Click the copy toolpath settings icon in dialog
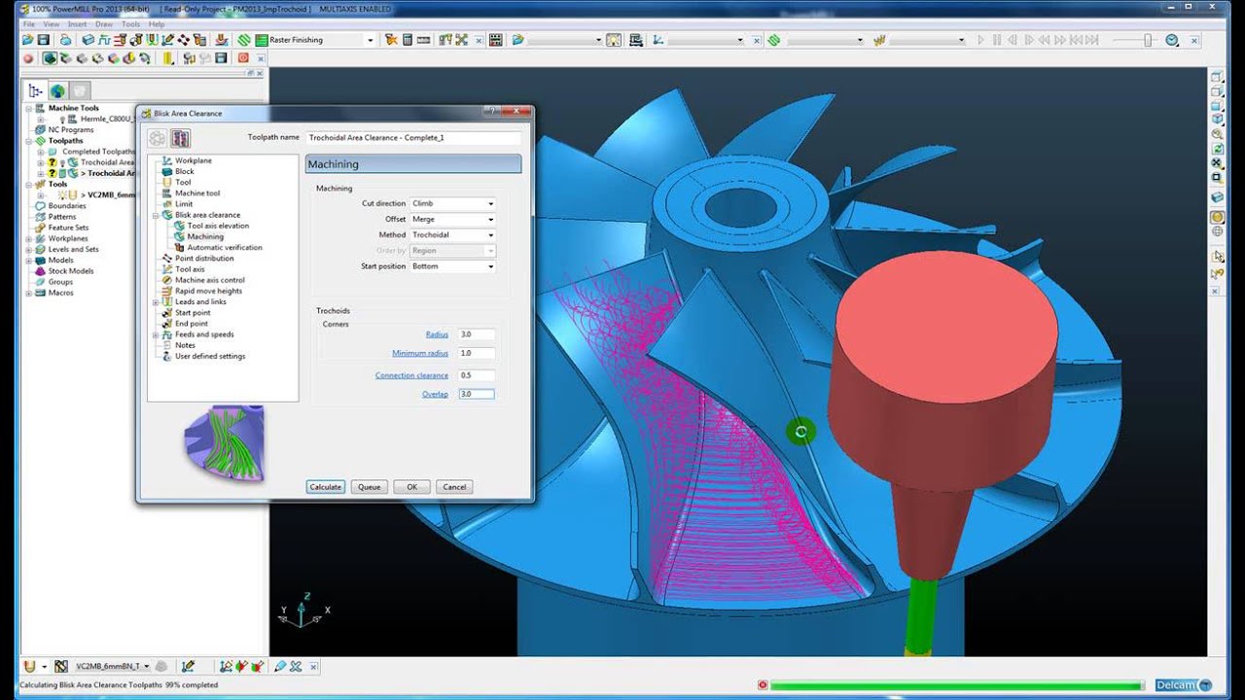Viewport: 1245px width, 700px height. (x=180, y=138)
